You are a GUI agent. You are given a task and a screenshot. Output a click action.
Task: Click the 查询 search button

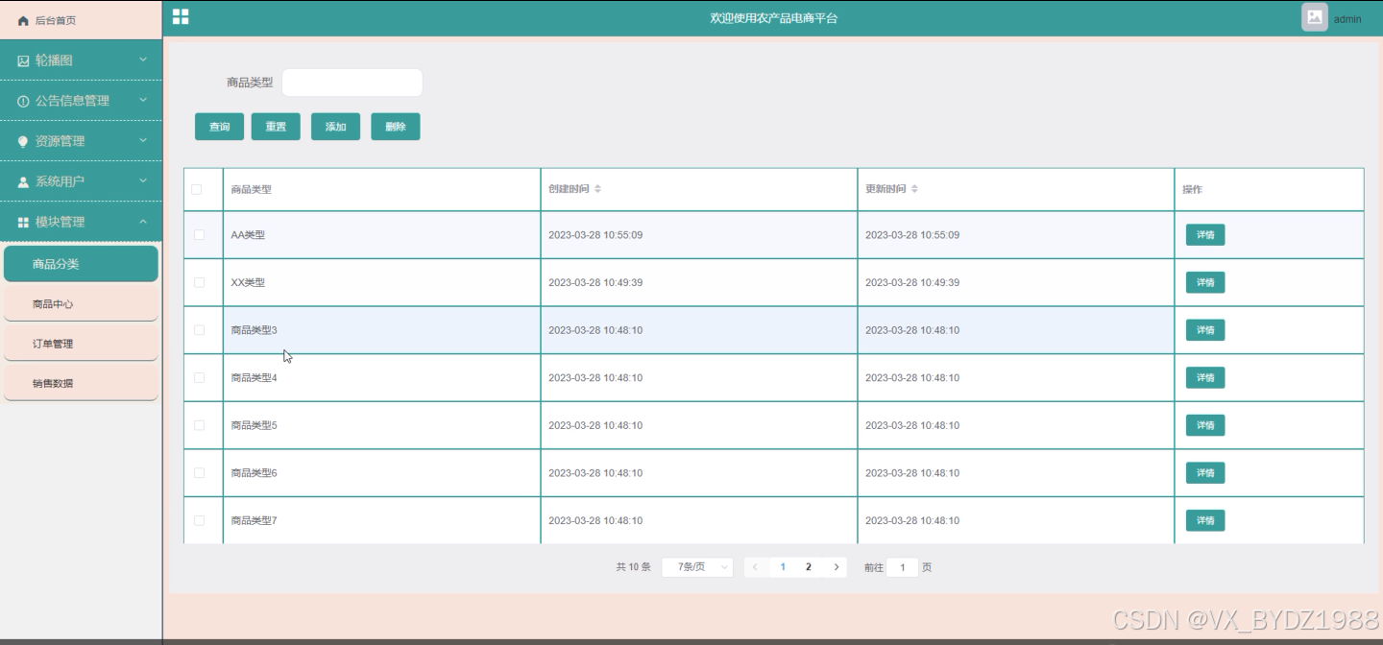[x=219, y=127]
